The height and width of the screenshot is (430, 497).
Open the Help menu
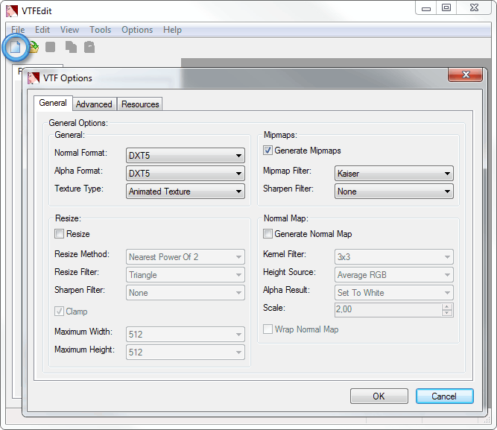coord(172,30)
